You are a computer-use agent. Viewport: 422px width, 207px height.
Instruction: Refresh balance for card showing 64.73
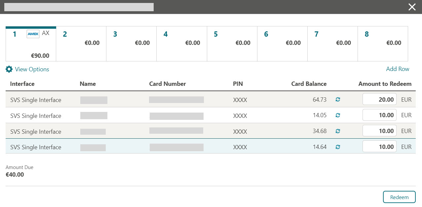(x=337, y=99)
